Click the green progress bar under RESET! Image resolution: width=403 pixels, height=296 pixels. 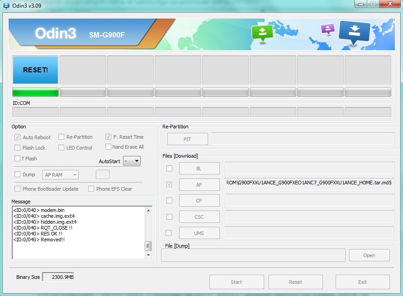click(x=35, y=92)
